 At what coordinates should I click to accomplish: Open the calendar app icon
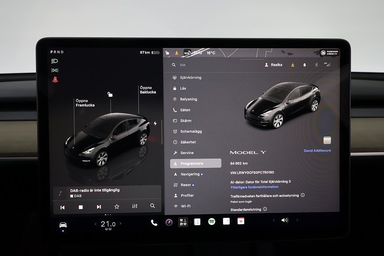(x=241, y=221)
